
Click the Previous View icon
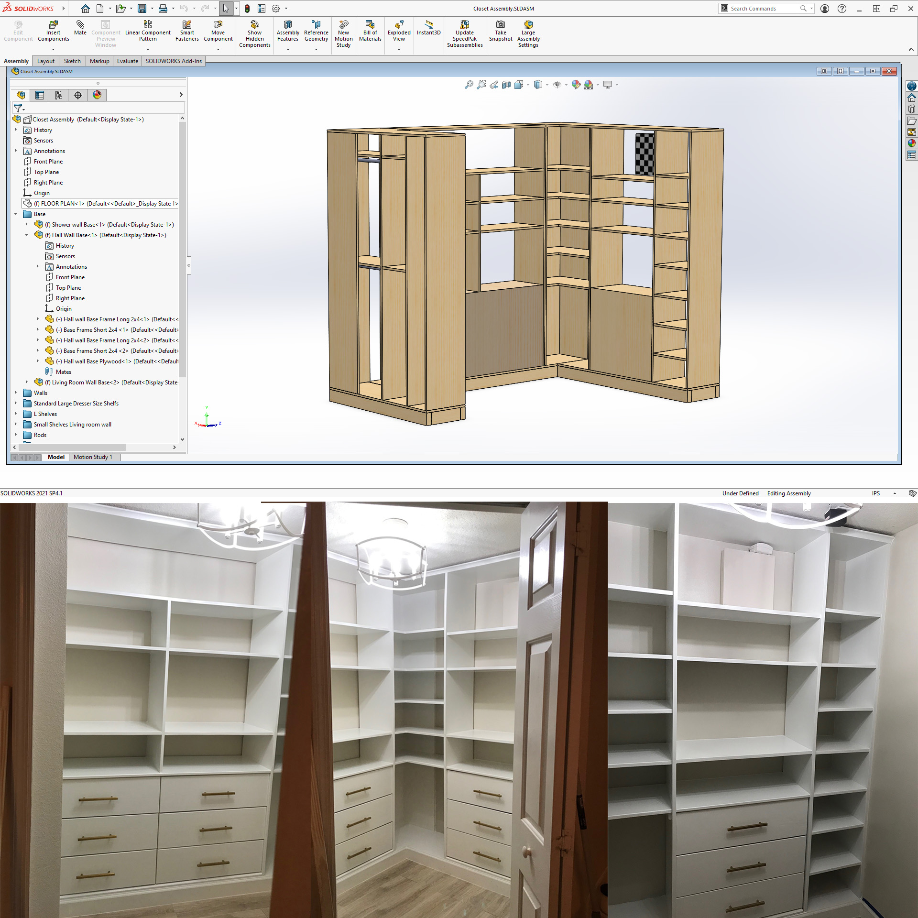(x=494, y=85)
